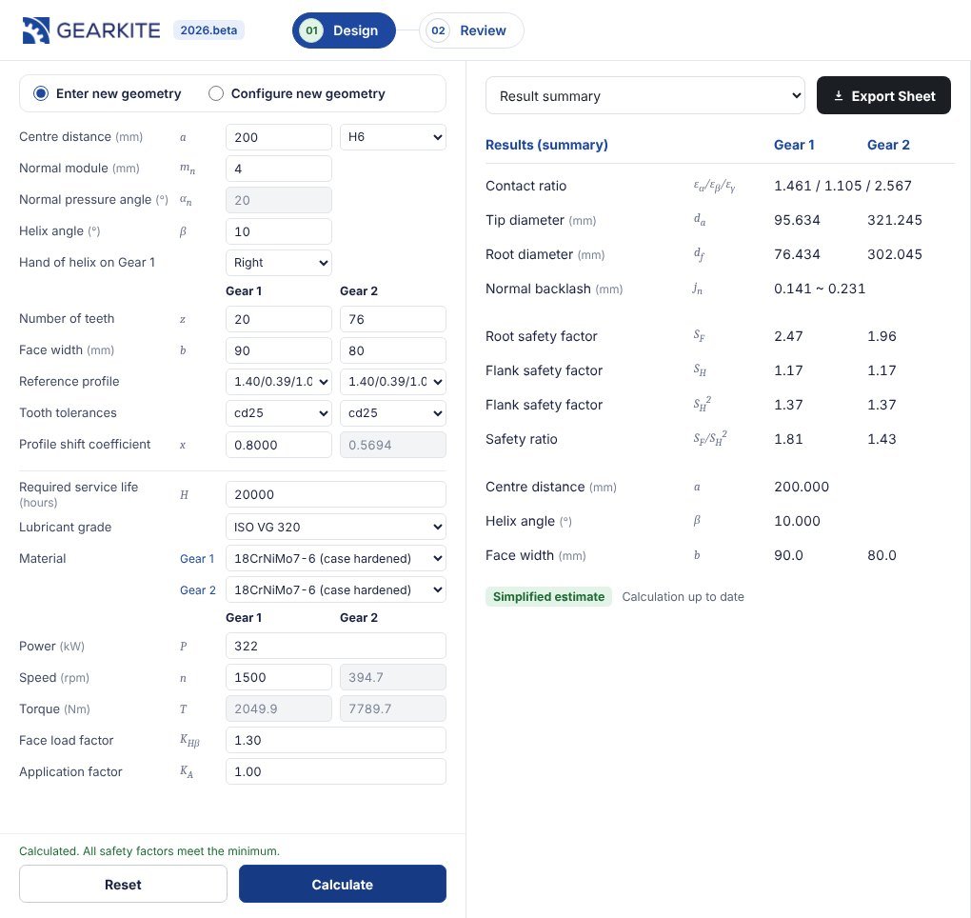Screen dimensions: 971x918
Task: Click the tip diameter value 321.245
Action: [895, 220]
